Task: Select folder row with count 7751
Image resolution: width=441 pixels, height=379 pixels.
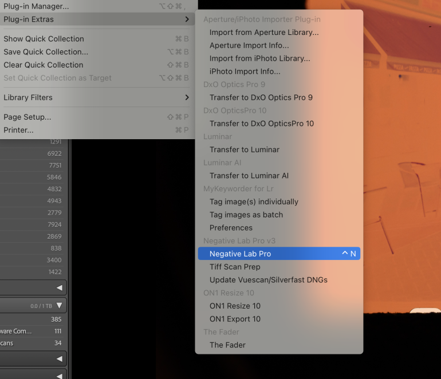Action: tap(31, 165)
